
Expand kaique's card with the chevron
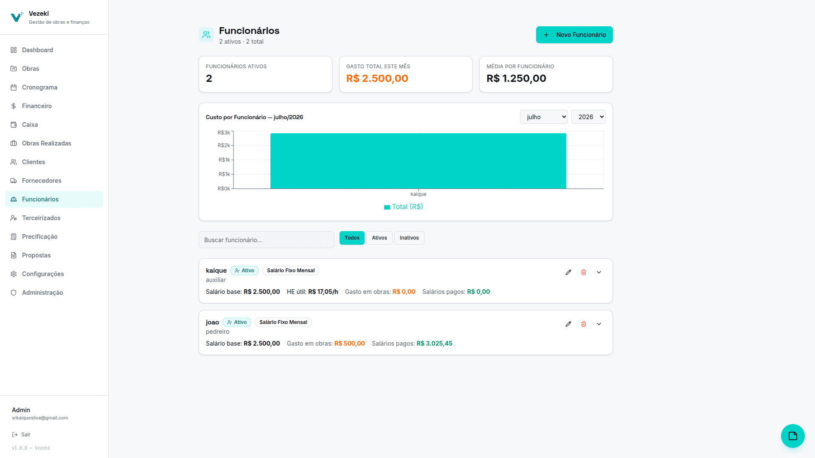click(599, 272)
